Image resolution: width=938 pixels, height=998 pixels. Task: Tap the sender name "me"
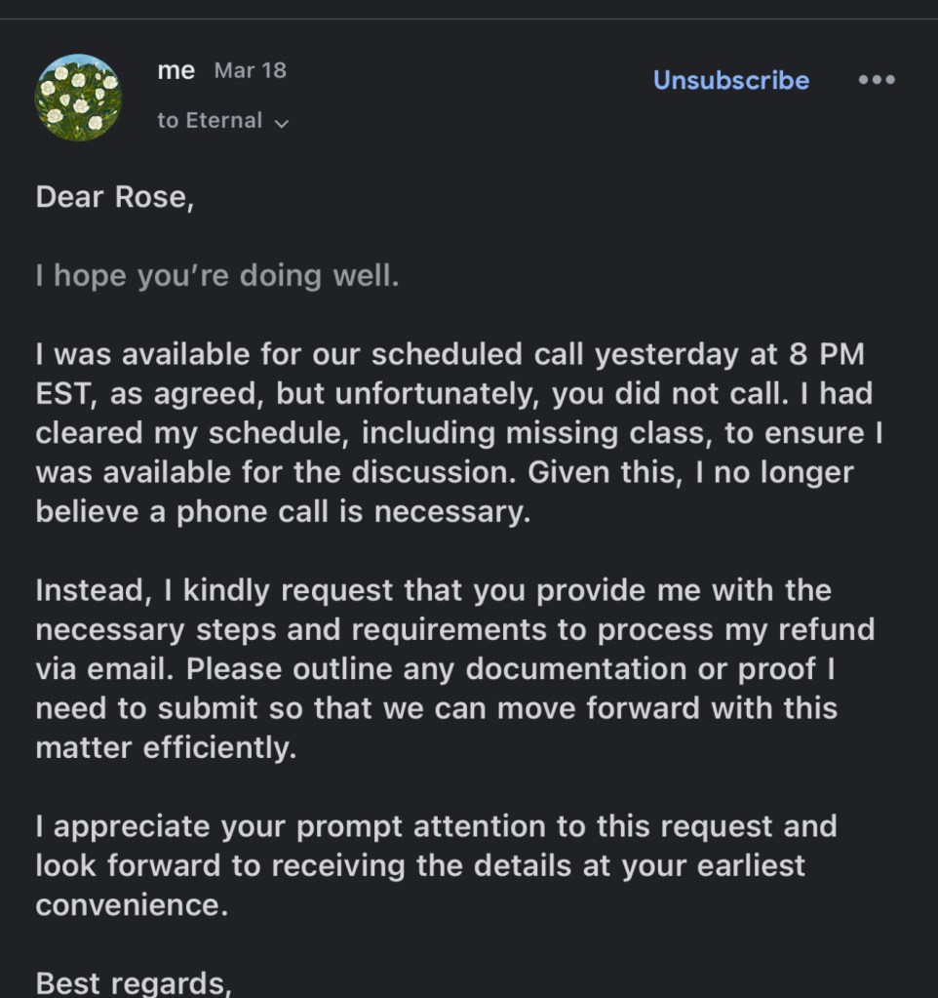coord(176,71)
